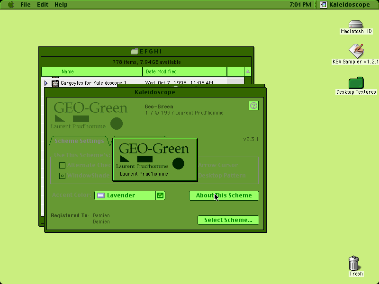
Task: Click the EFGHI window title folder icon
Action: click(x=135, y=51)
